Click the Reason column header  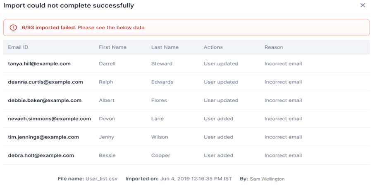pyautogui.click(x=274, y=47)
